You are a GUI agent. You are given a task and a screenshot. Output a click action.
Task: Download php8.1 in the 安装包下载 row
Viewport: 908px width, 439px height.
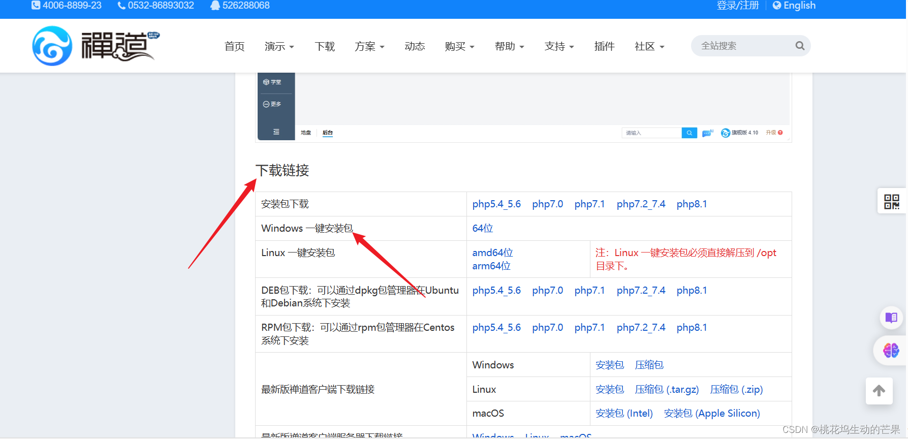click(692, 204)
